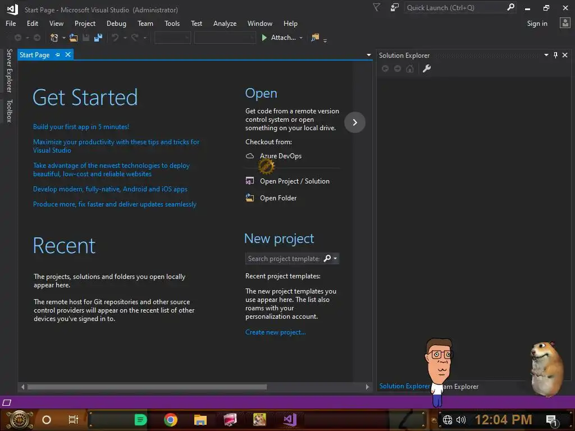Toggle the pin on the Start Page tab
This screenshot has width=575, height=431.
click(58, 54)
